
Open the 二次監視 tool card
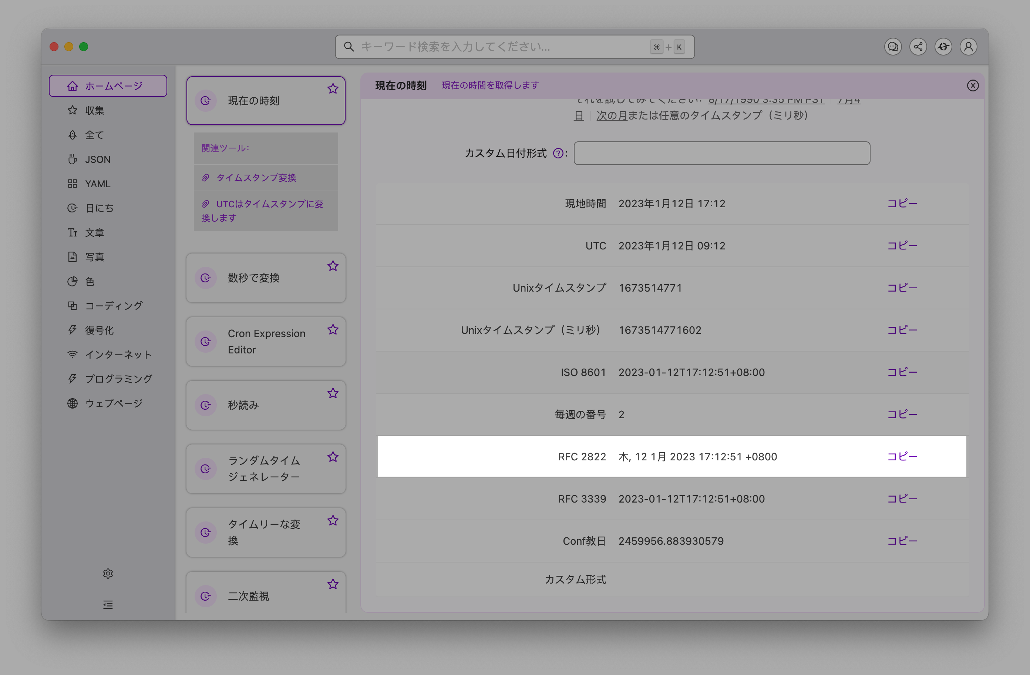click(x=266, y=592)
